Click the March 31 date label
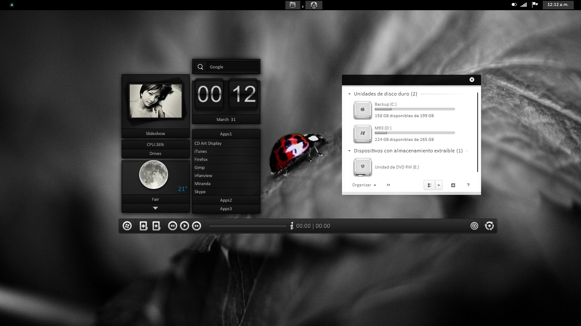 pyautogui.click(x=226, y=119)
